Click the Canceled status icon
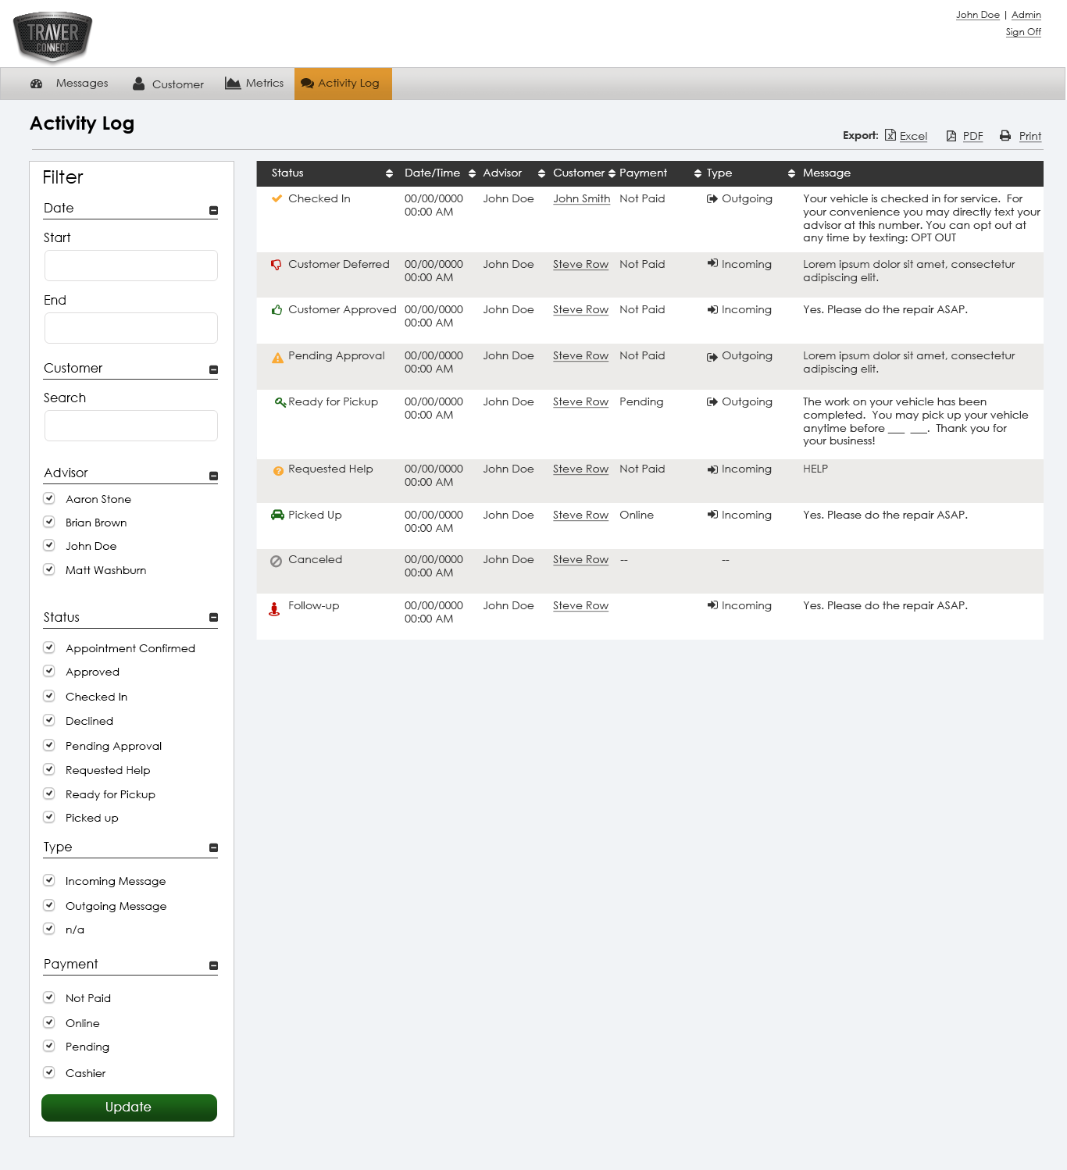The width and height of the screenshot is (1067, 1170). 276,561
